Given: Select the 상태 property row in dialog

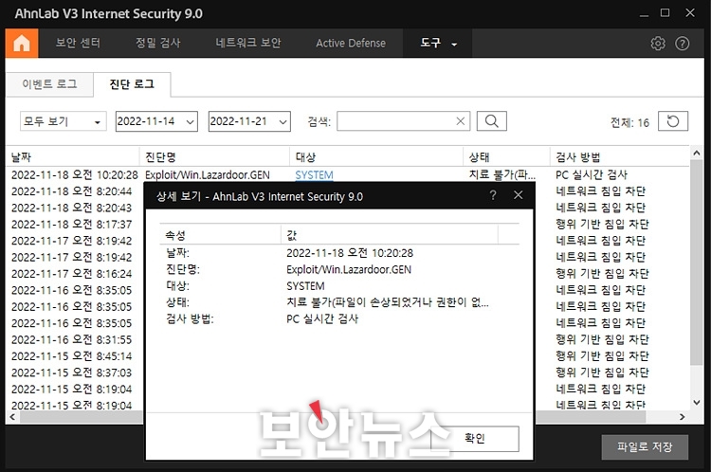Looking at the screenshot, I should point(339,302).
